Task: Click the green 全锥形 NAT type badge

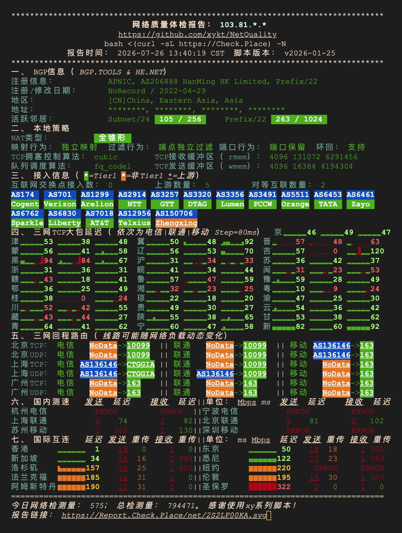Action: [113, 138]
